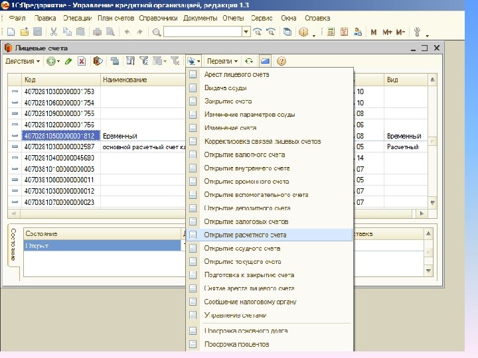
Task: Choose Открытие расчетного счета from the menu
Action: coord(245,235)
